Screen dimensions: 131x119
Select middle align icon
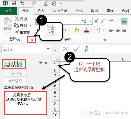[x=118, y=21]
